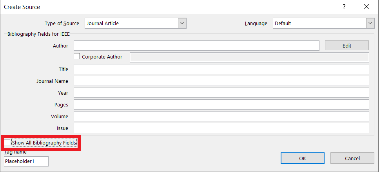
Task: Close the Create Source dialog
Action: (x=366, y=7)
